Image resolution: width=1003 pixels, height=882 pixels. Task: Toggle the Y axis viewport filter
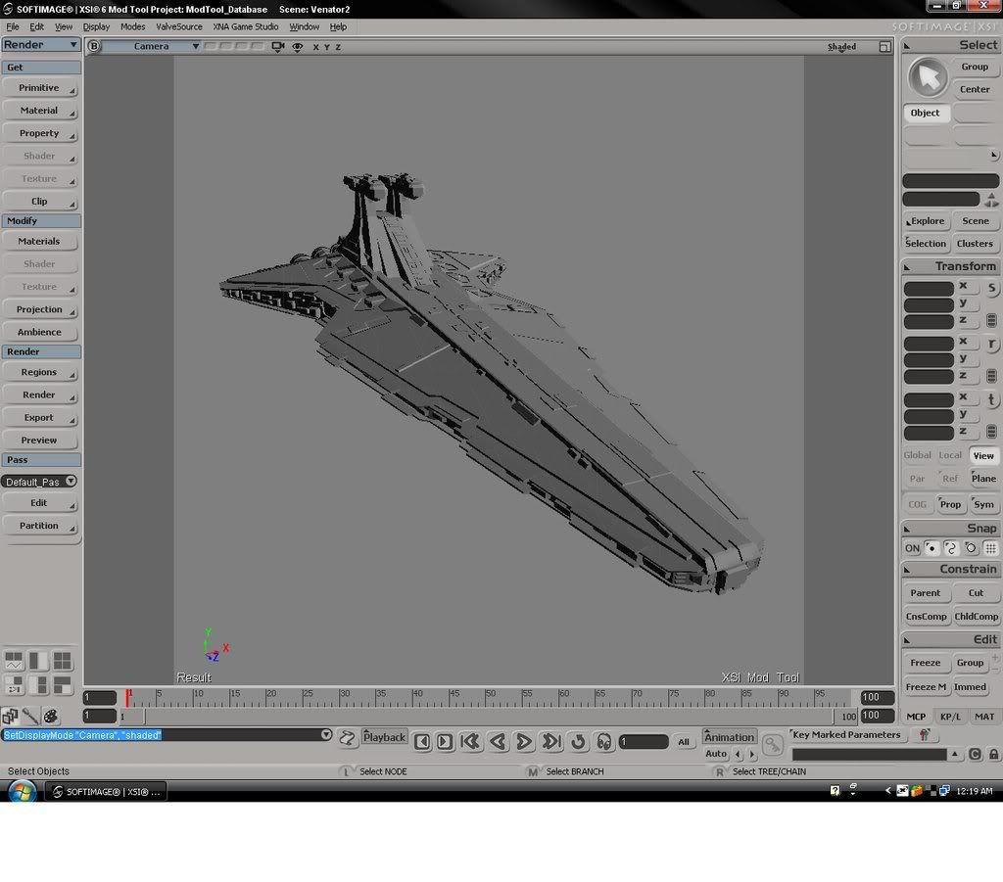point(327,47)
